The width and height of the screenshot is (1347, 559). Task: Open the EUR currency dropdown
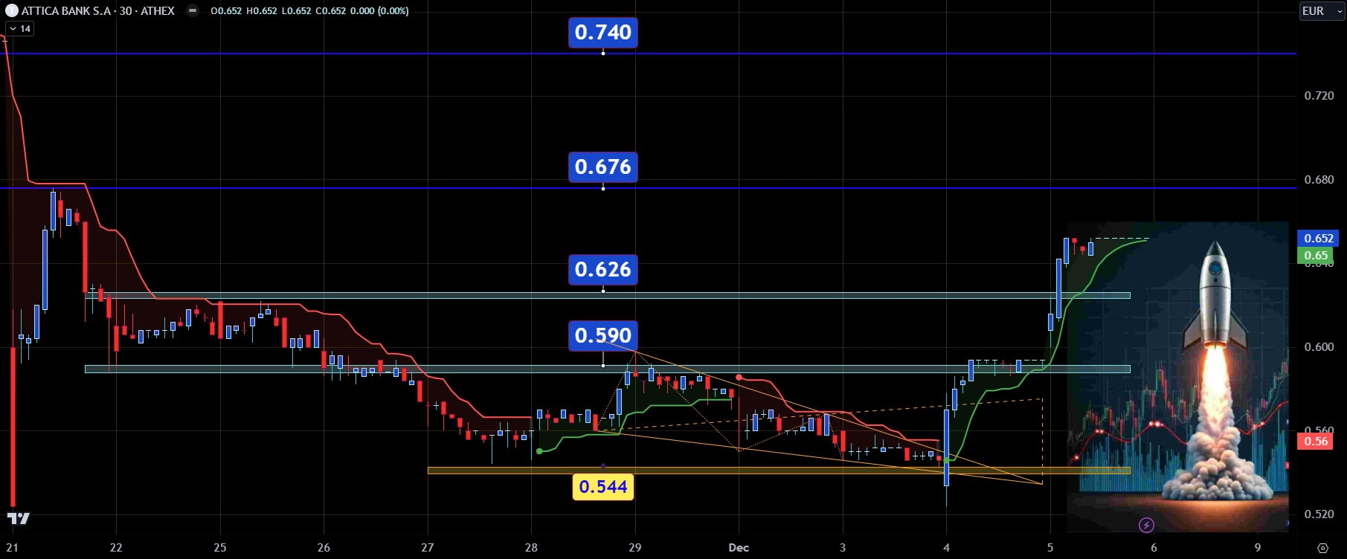[1322, 10]
